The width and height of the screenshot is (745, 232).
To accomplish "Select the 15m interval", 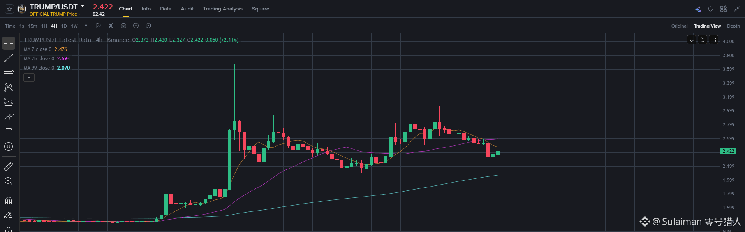I will click(33, 26).
